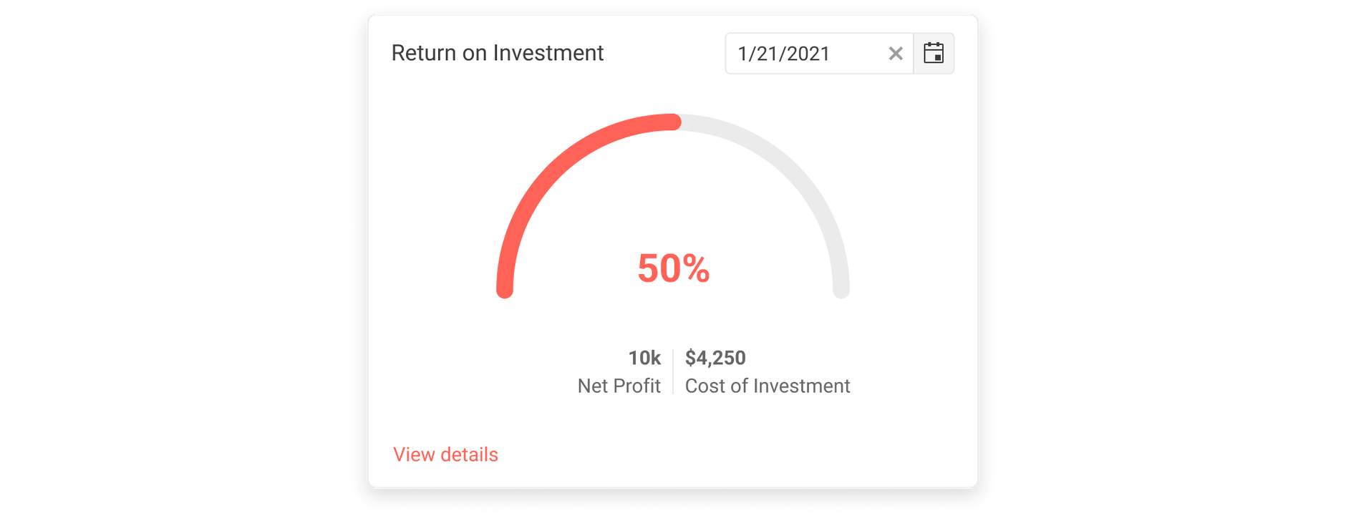Clear the date with the X icon
The height and width of the screenshot is (516, 1346).
(895, 54)
